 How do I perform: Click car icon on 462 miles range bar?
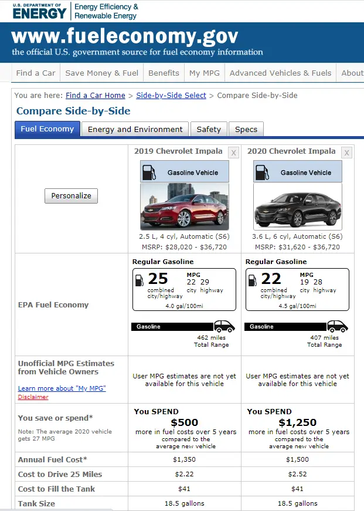pos(224,326)
